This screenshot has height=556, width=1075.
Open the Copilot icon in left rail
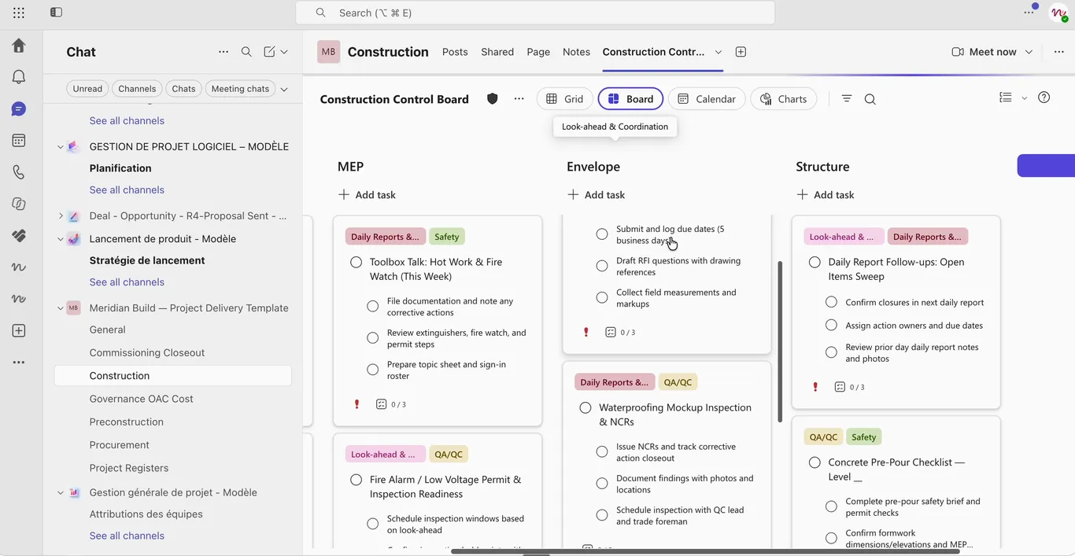point(19,204)
